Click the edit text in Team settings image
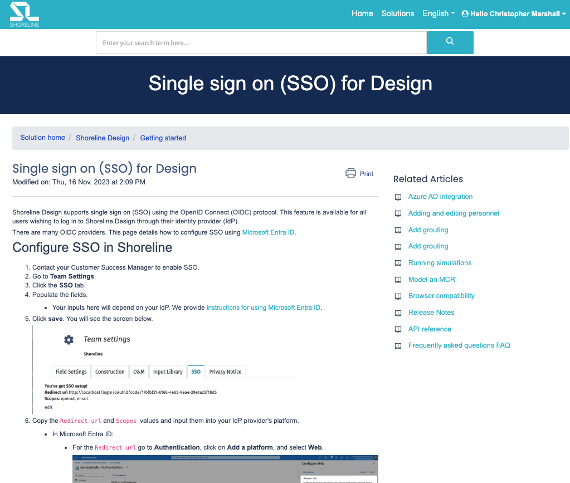Image resolution: width=570 pixels, height=483 pixels. (x=48, y=407)
